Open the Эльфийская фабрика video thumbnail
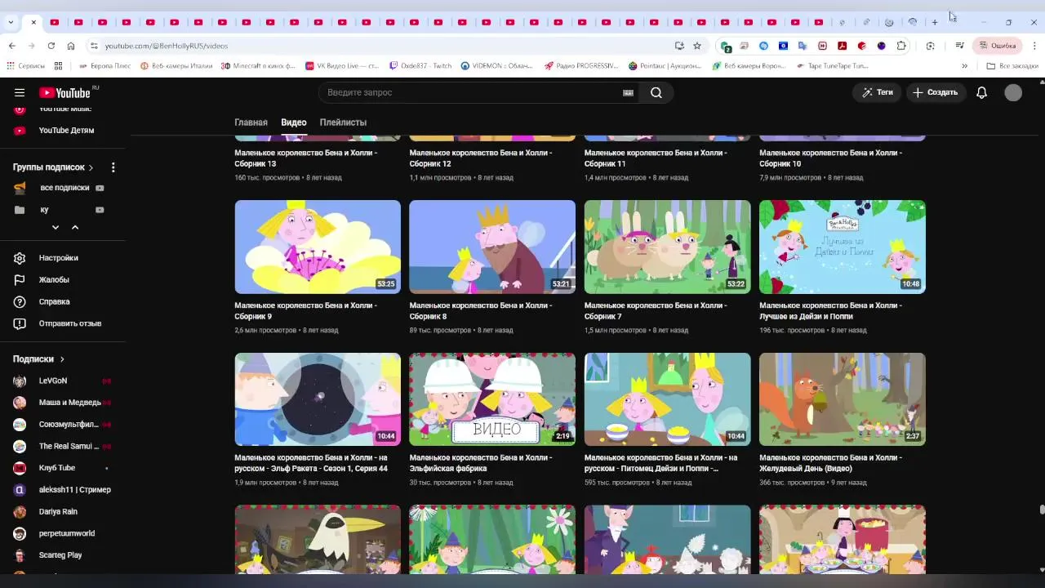 (x=492, y=399)
